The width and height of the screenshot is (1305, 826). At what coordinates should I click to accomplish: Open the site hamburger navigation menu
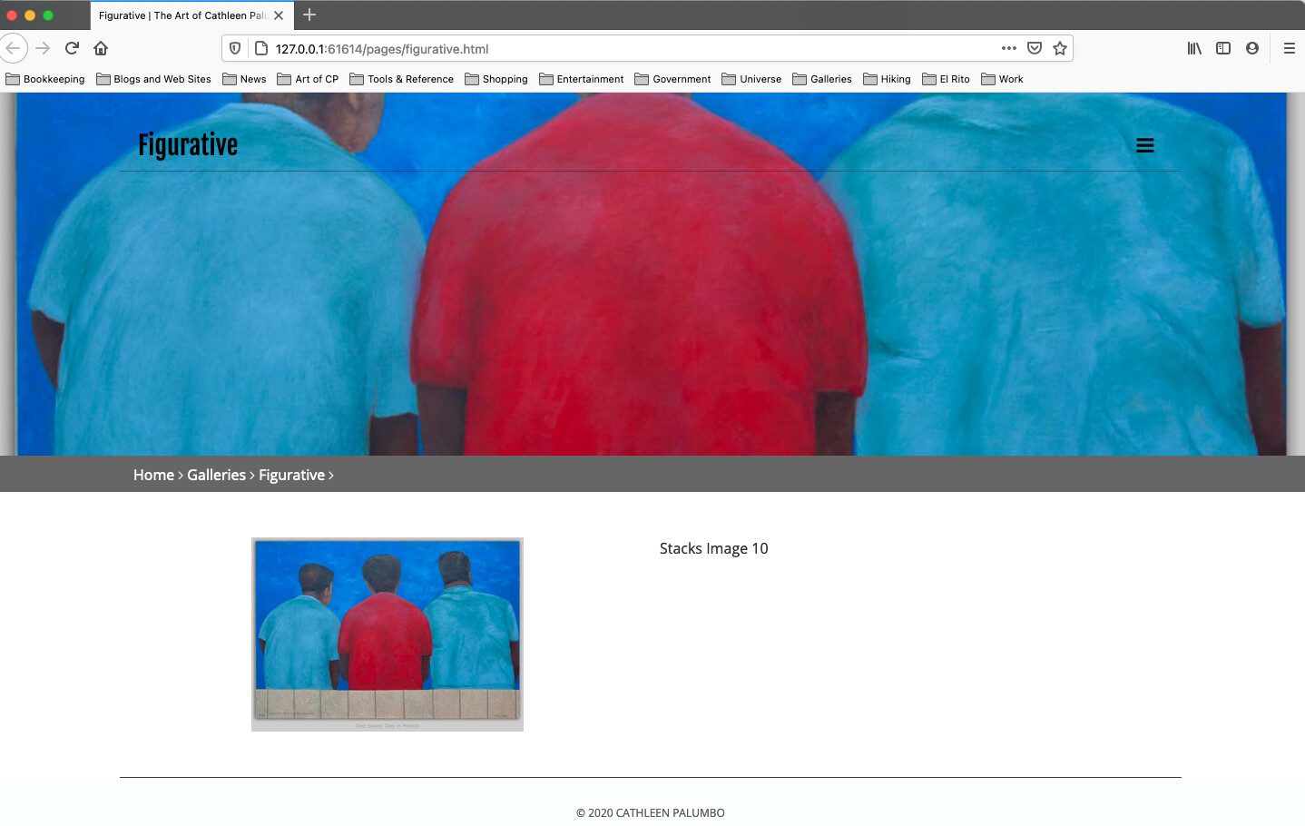click(x=1145, y=145)
